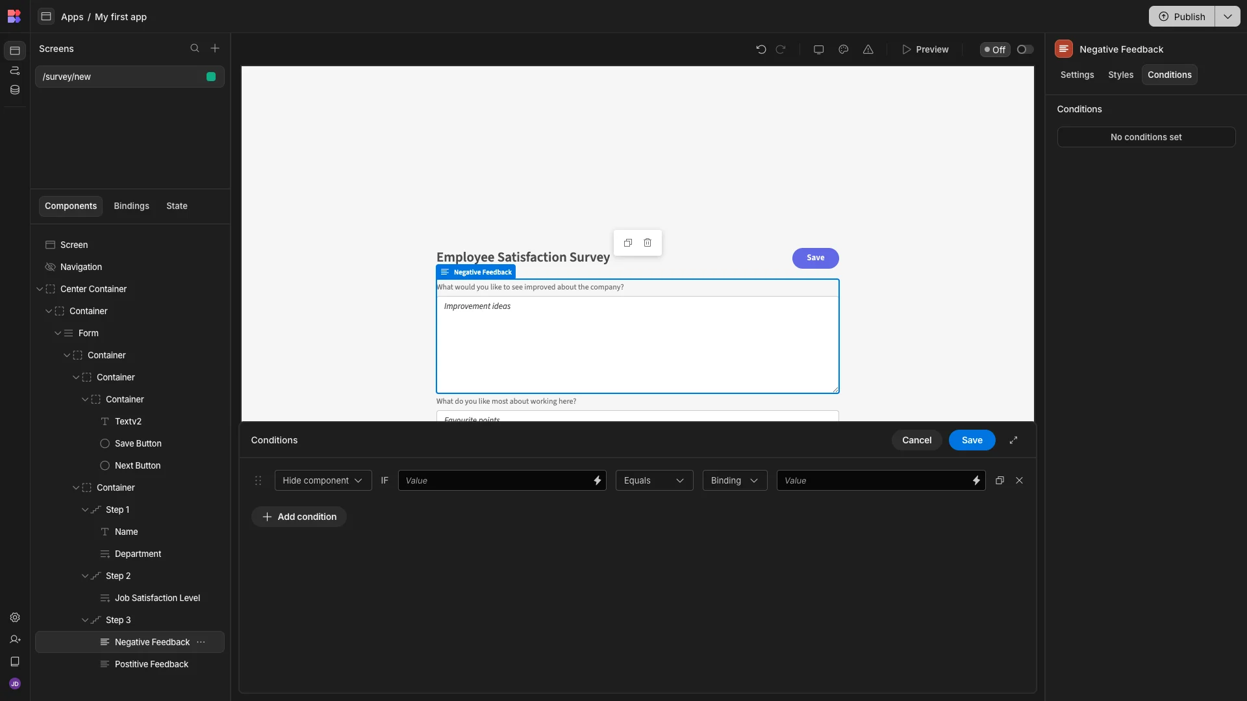Click the Budibase logo icon
Screen dimensions: 1247x701
click(x=14, y=16)
